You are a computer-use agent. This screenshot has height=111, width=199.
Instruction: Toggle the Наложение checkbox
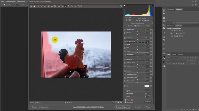click(125, 102)
